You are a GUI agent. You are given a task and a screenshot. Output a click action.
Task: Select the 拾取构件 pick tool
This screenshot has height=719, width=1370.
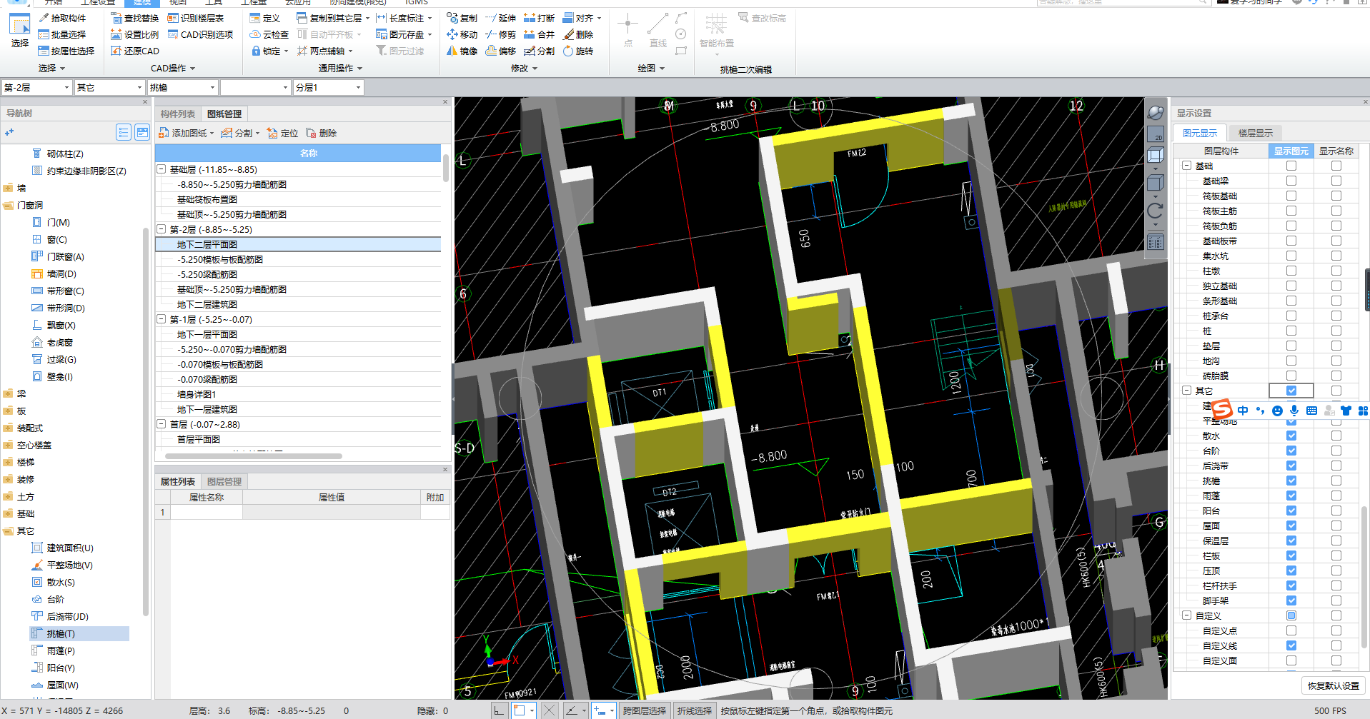click(x=62, y=18)
